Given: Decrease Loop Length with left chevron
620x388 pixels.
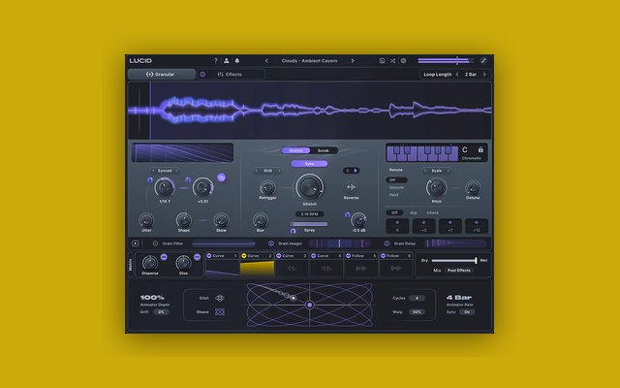Looking at the screenshot, I should (457, 75).
